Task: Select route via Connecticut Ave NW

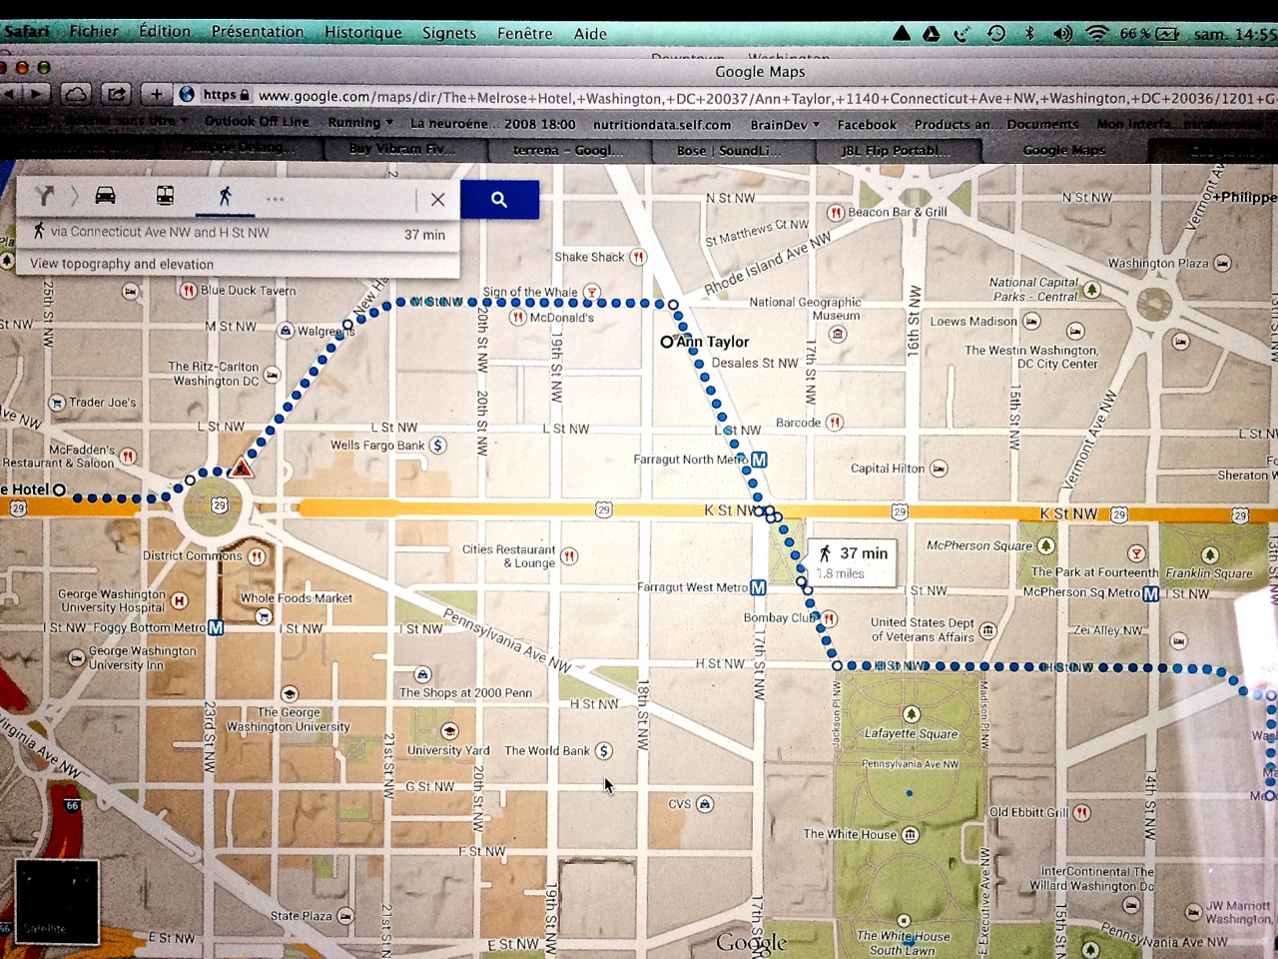Action: tap(160, 232)
